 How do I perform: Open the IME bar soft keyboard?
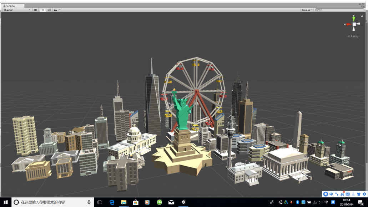coord(348,194)
